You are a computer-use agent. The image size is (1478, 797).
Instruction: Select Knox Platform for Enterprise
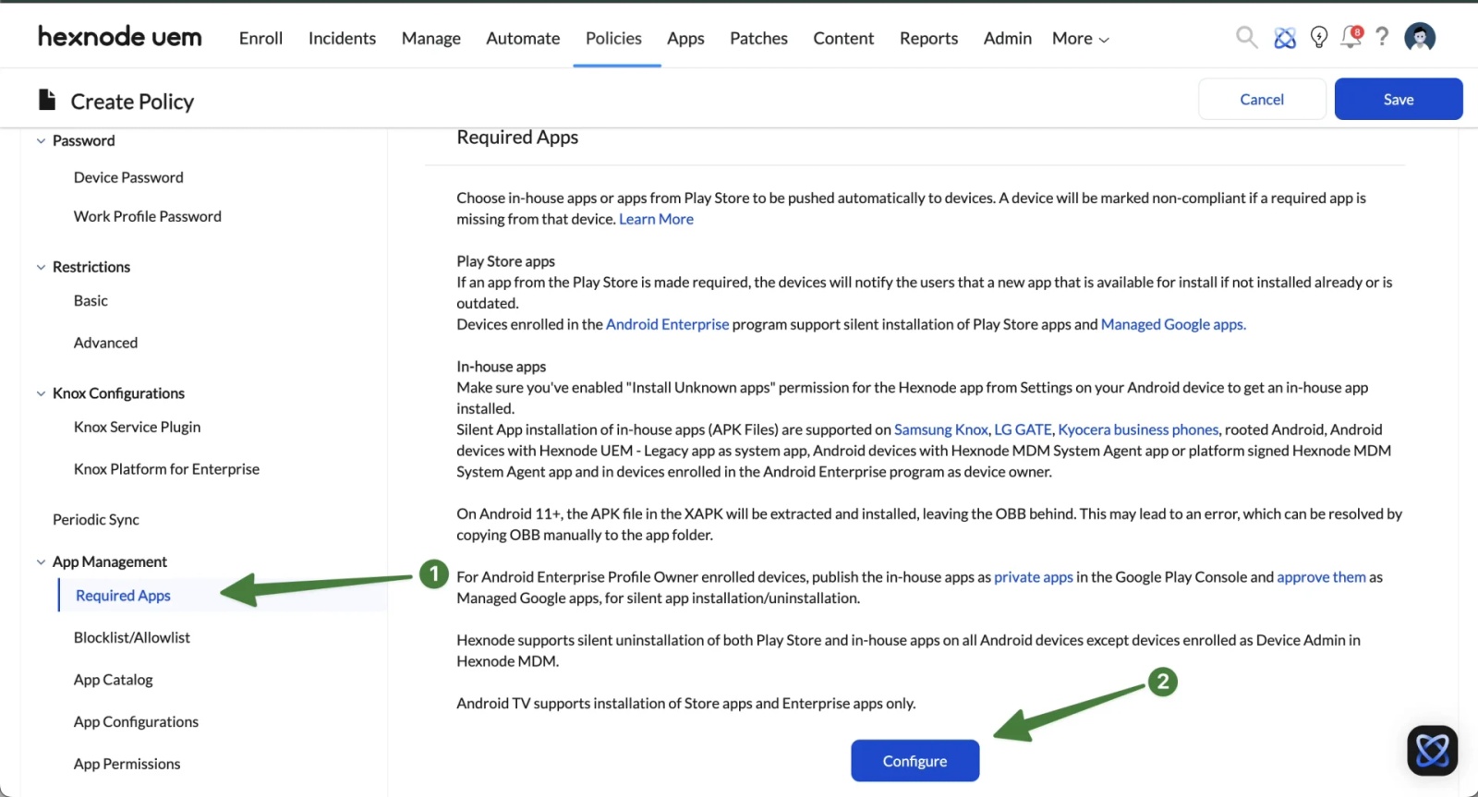click(166, 469)
